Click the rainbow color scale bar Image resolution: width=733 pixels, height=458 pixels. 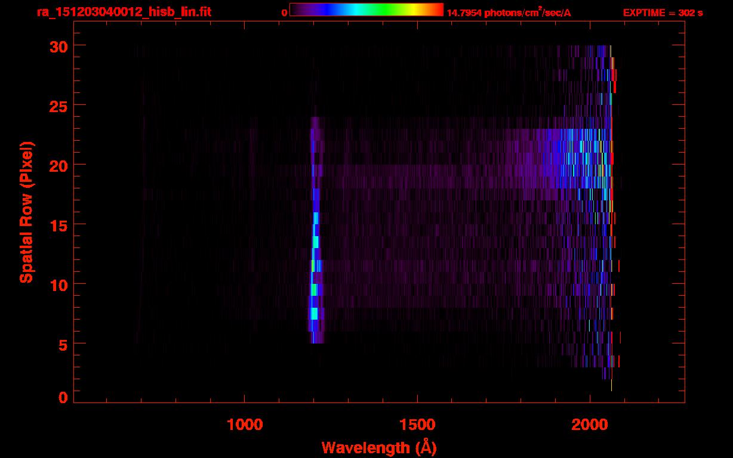tap(366, 10)
